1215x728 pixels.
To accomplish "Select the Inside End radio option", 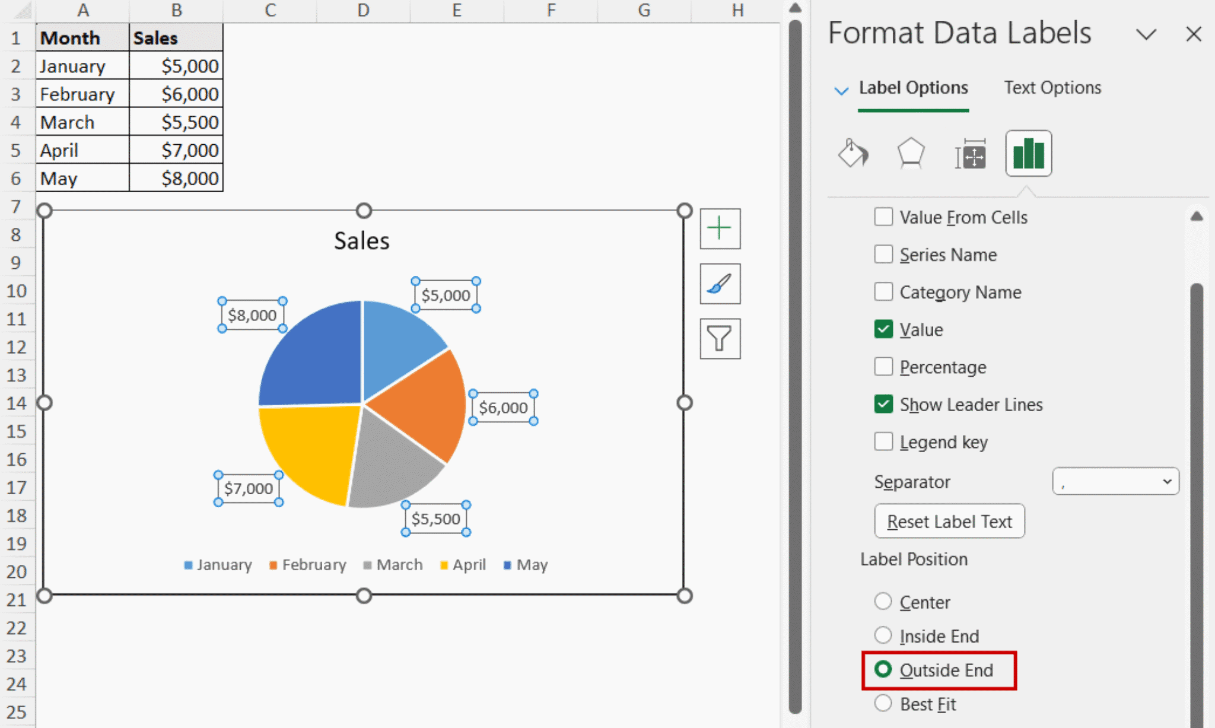I will (x=883, y=635).
